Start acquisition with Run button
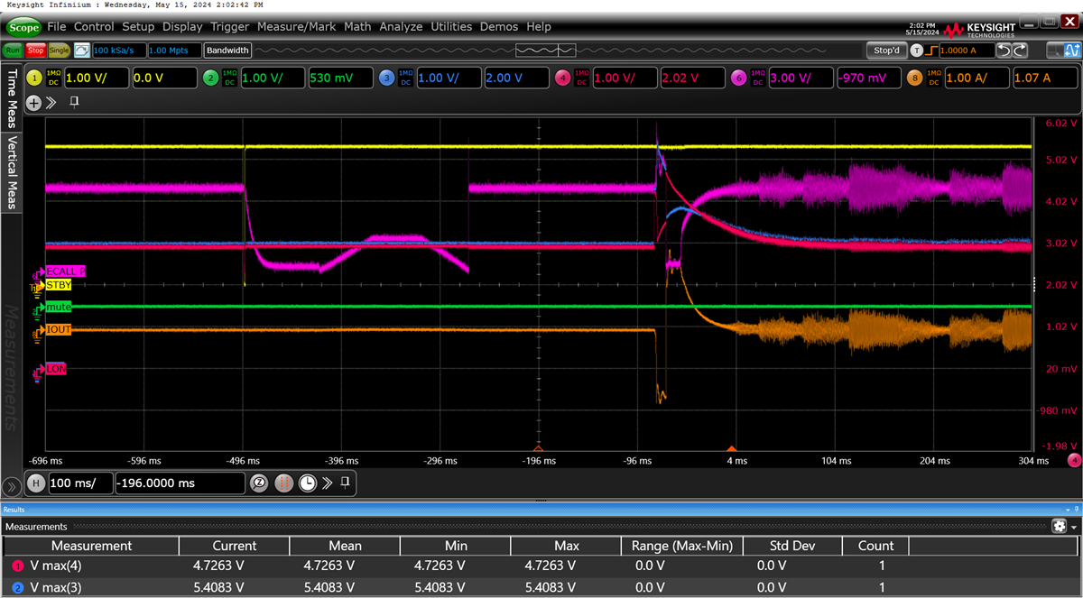 point(14,51)
